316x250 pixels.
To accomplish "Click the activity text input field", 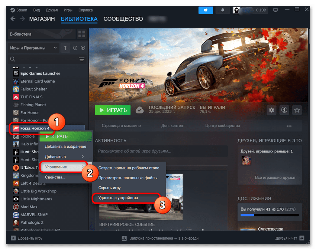I will point(161,151).
